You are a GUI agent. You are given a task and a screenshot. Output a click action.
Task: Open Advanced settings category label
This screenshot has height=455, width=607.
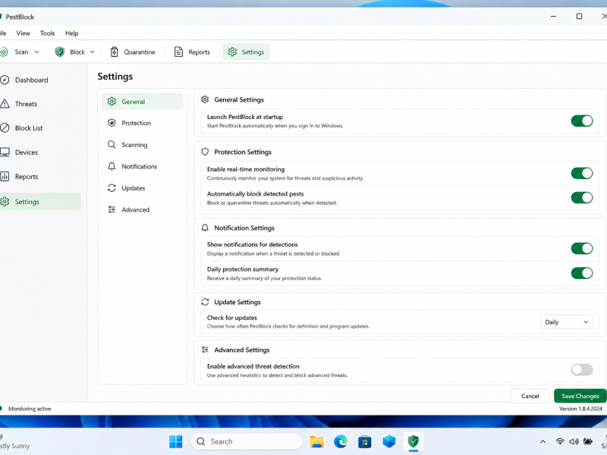136,210
